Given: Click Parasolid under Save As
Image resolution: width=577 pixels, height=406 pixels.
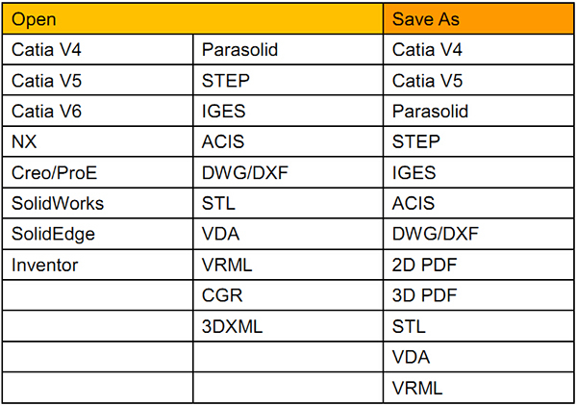Looking at the screenshot, I should click(478, 112).
